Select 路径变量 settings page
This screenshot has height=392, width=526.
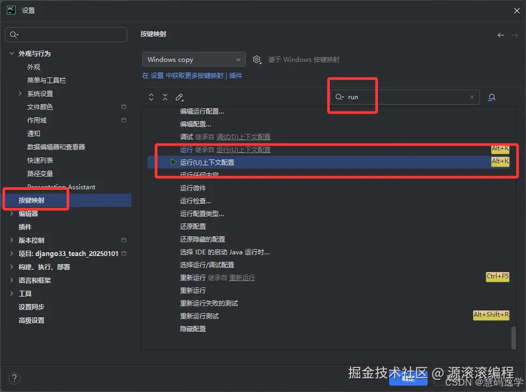tap(40, 174)
